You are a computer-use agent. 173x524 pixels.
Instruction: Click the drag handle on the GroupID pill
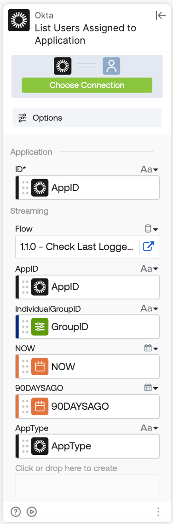(25, 327)
